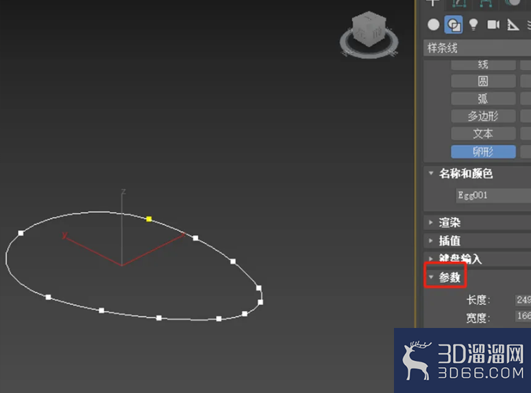Click the 长度 value field
Screen dimensions: 531x393
tap(523, 300)
